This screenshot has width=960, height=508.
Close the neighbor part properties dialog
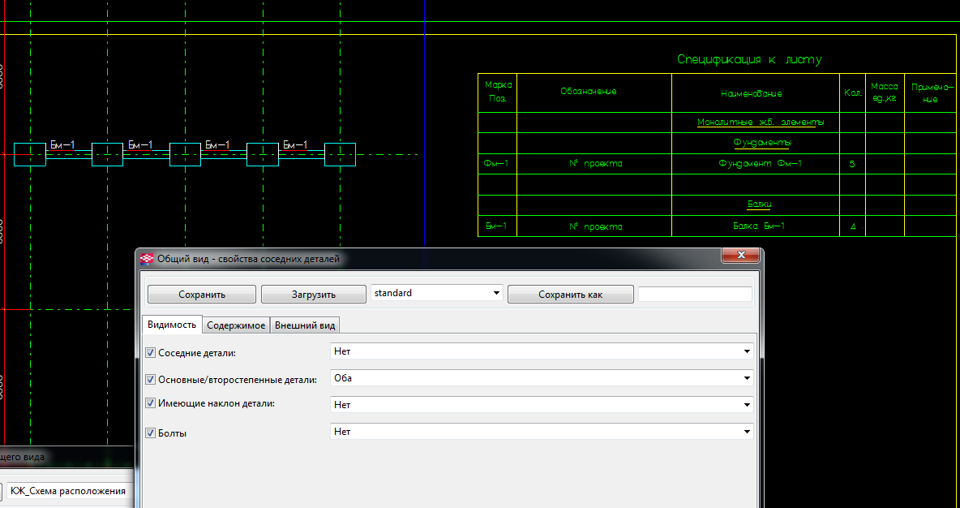point(740,257)
